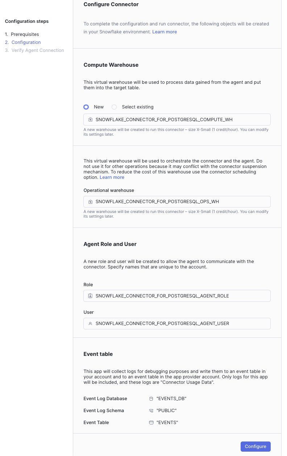Click the database icon next to EVENTS_DB
The image size is (287, 456).
pyautogui.click(x=151, y=398)
